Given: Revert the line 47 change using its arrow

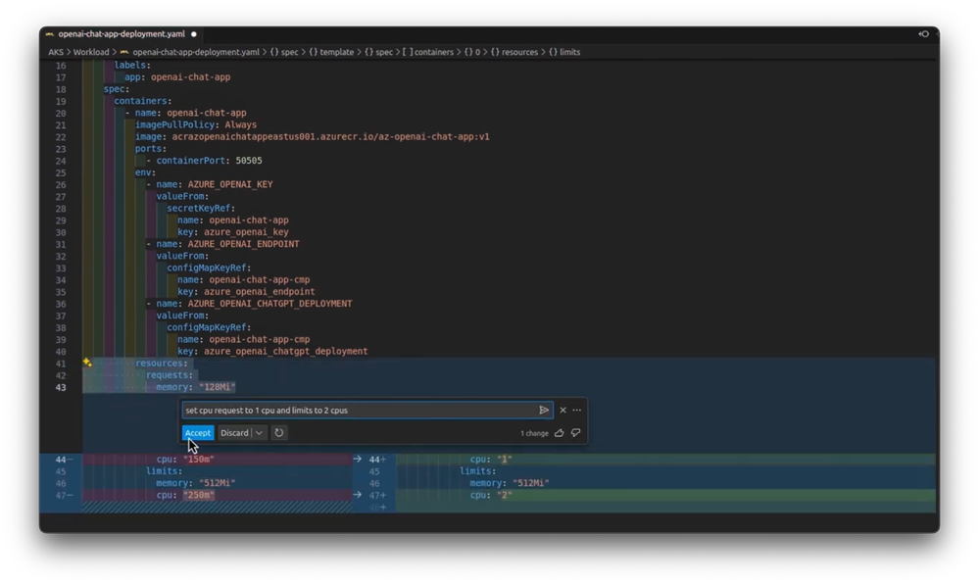Looking at the screenshot, I should 357,495.
